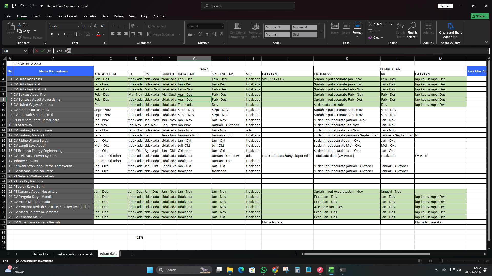
Task: Select the Format as Table tool
Action: pyautogui.click(x=255, y=30)
